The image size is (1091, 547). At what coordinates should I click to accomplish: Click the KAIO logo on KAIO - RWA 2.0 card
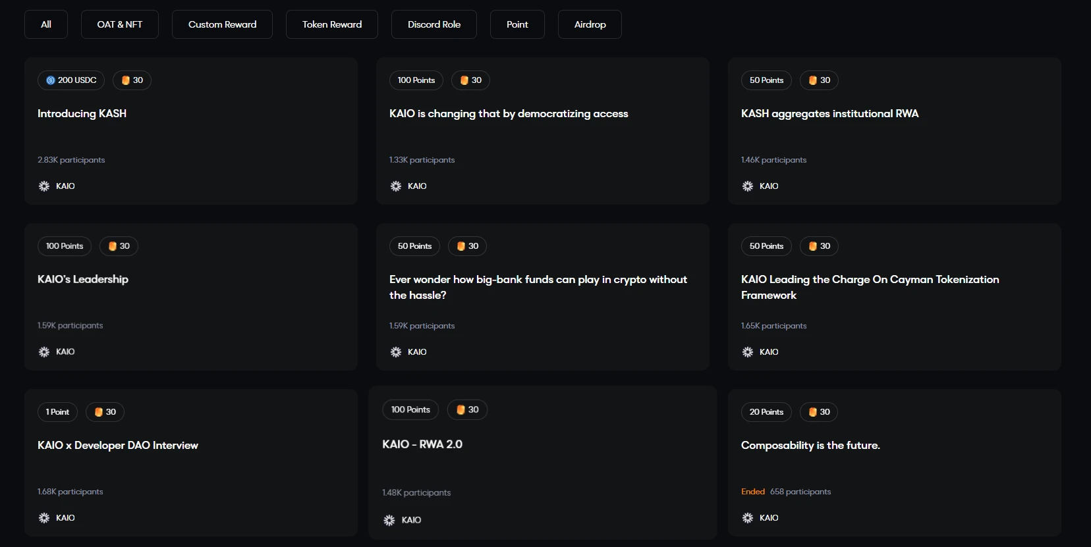pos(389,520)
